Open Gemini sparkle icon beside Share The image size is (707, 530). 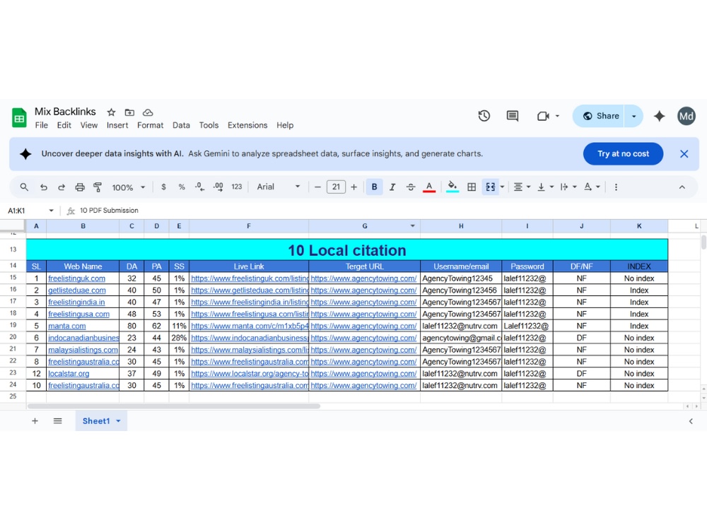click(x=659, y=116)
